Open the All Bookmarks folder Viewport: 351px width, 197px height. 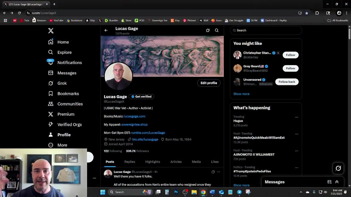338,21
